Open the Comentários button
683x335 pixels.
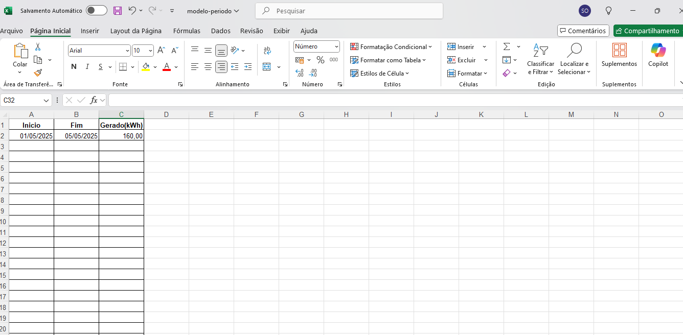pyautogui.click(x=583, y=31)
